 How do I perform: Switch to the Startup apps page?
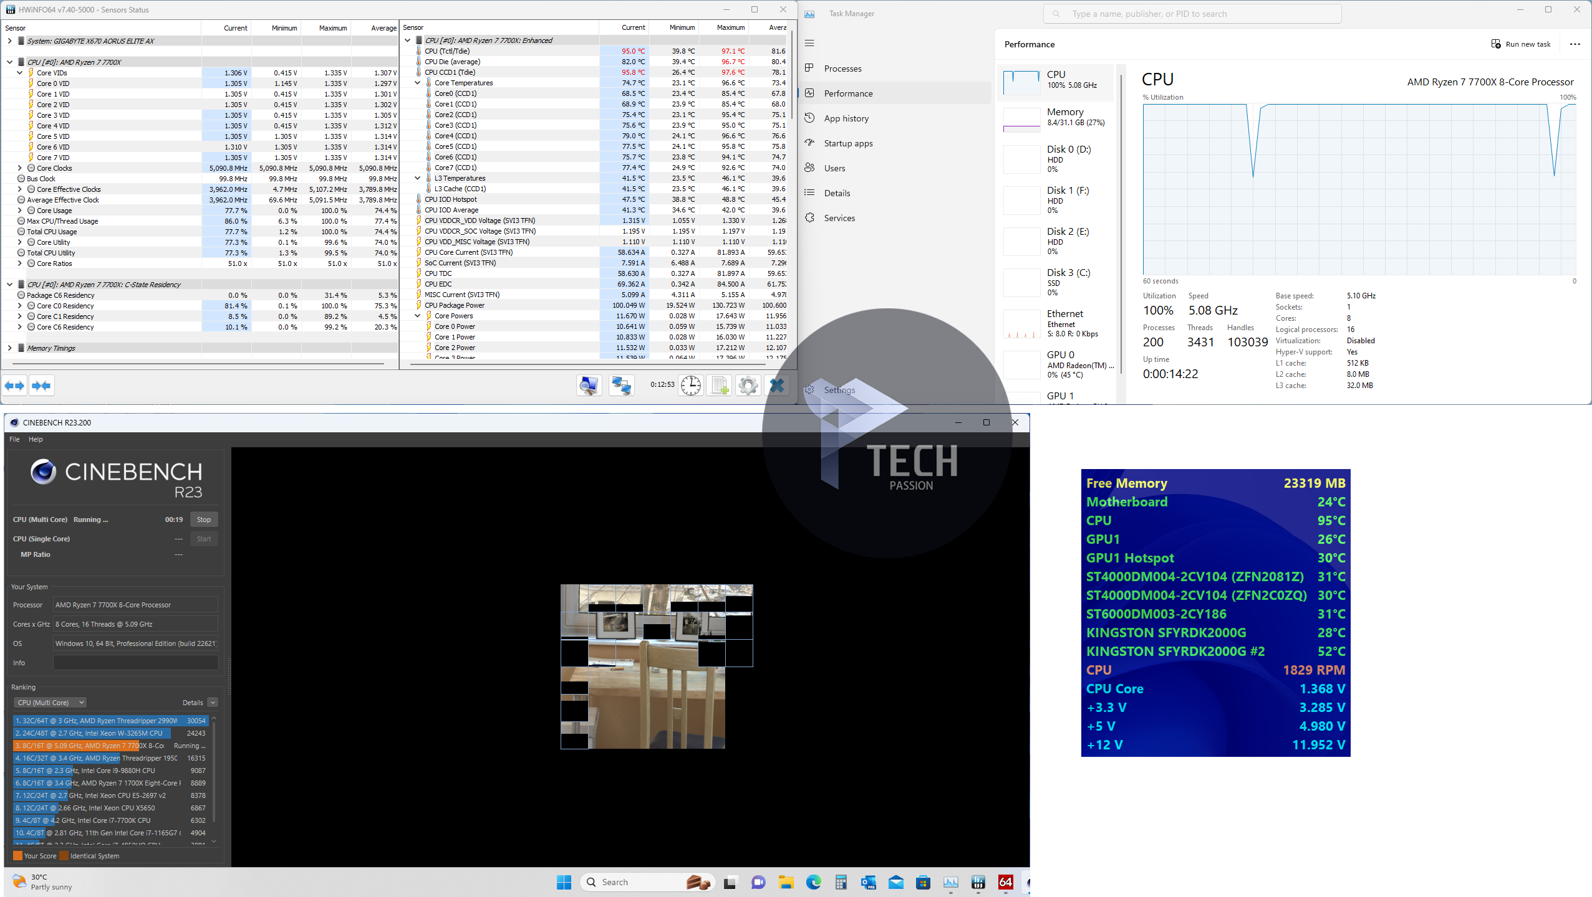point(848,143)
